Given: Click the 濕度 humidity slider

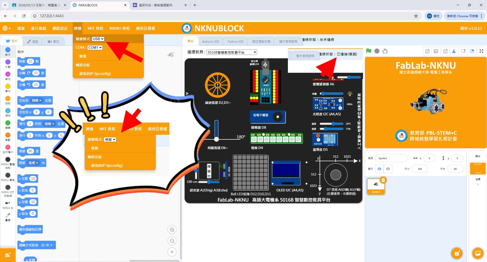Looking at the screenshot, I should coord(332,129).
